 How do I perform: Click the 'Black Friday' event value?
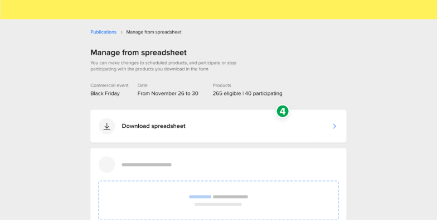coord(105,94)
